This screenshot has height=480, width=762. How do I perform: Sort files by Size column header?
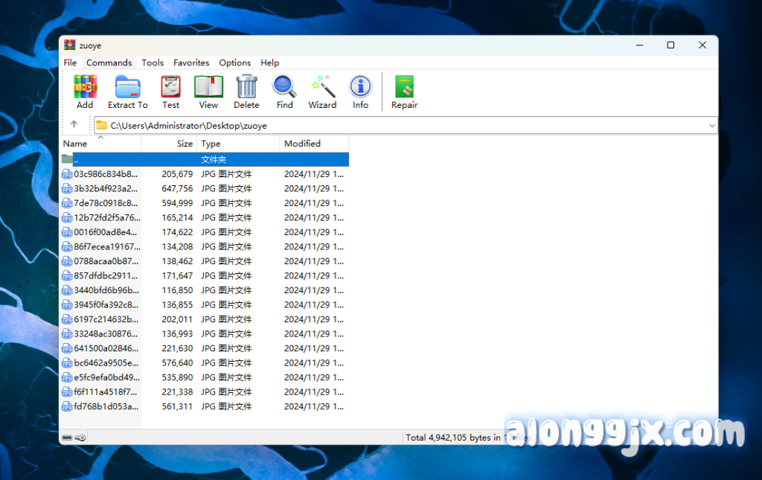tap(185, 144)
